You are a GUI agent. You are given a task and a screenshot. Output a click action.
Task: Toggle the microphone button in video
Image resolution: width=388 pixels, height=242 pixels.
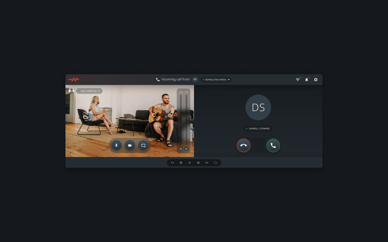(x=116, y=146)
